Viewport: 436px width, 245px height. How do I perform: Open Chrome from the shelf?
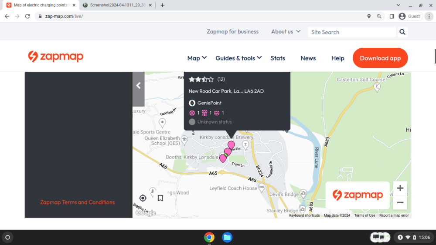(x=209, y=237)
